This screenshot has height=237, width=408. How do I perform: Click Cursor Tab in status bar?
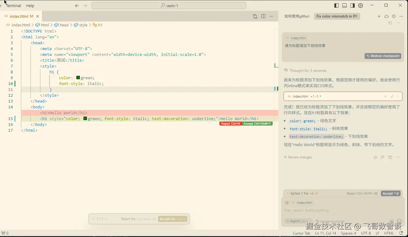click(x=301, y=233)
